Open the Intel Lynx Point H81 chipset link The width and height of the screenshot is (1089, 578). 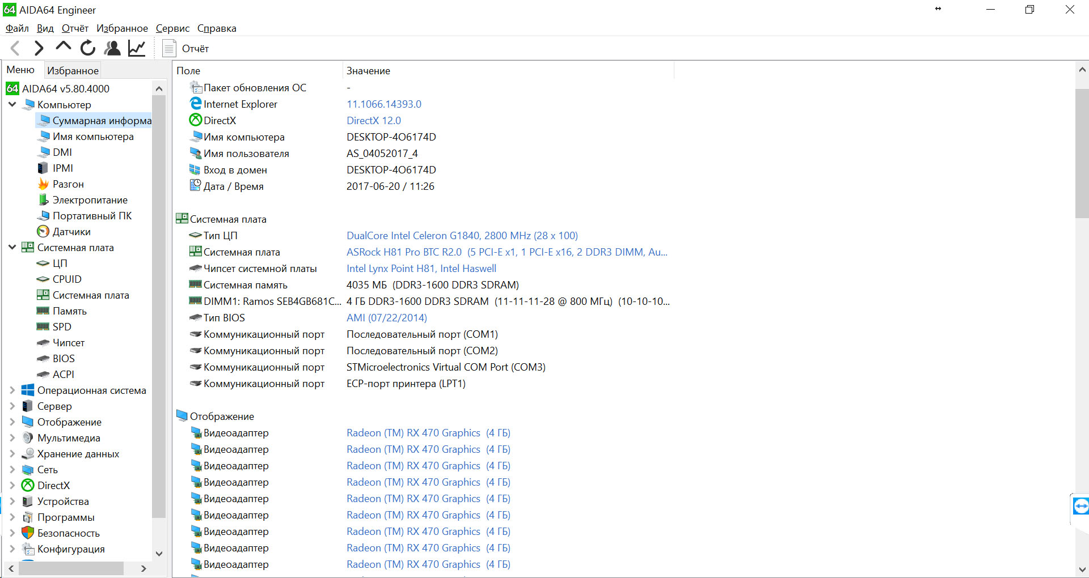click(421, 269)
